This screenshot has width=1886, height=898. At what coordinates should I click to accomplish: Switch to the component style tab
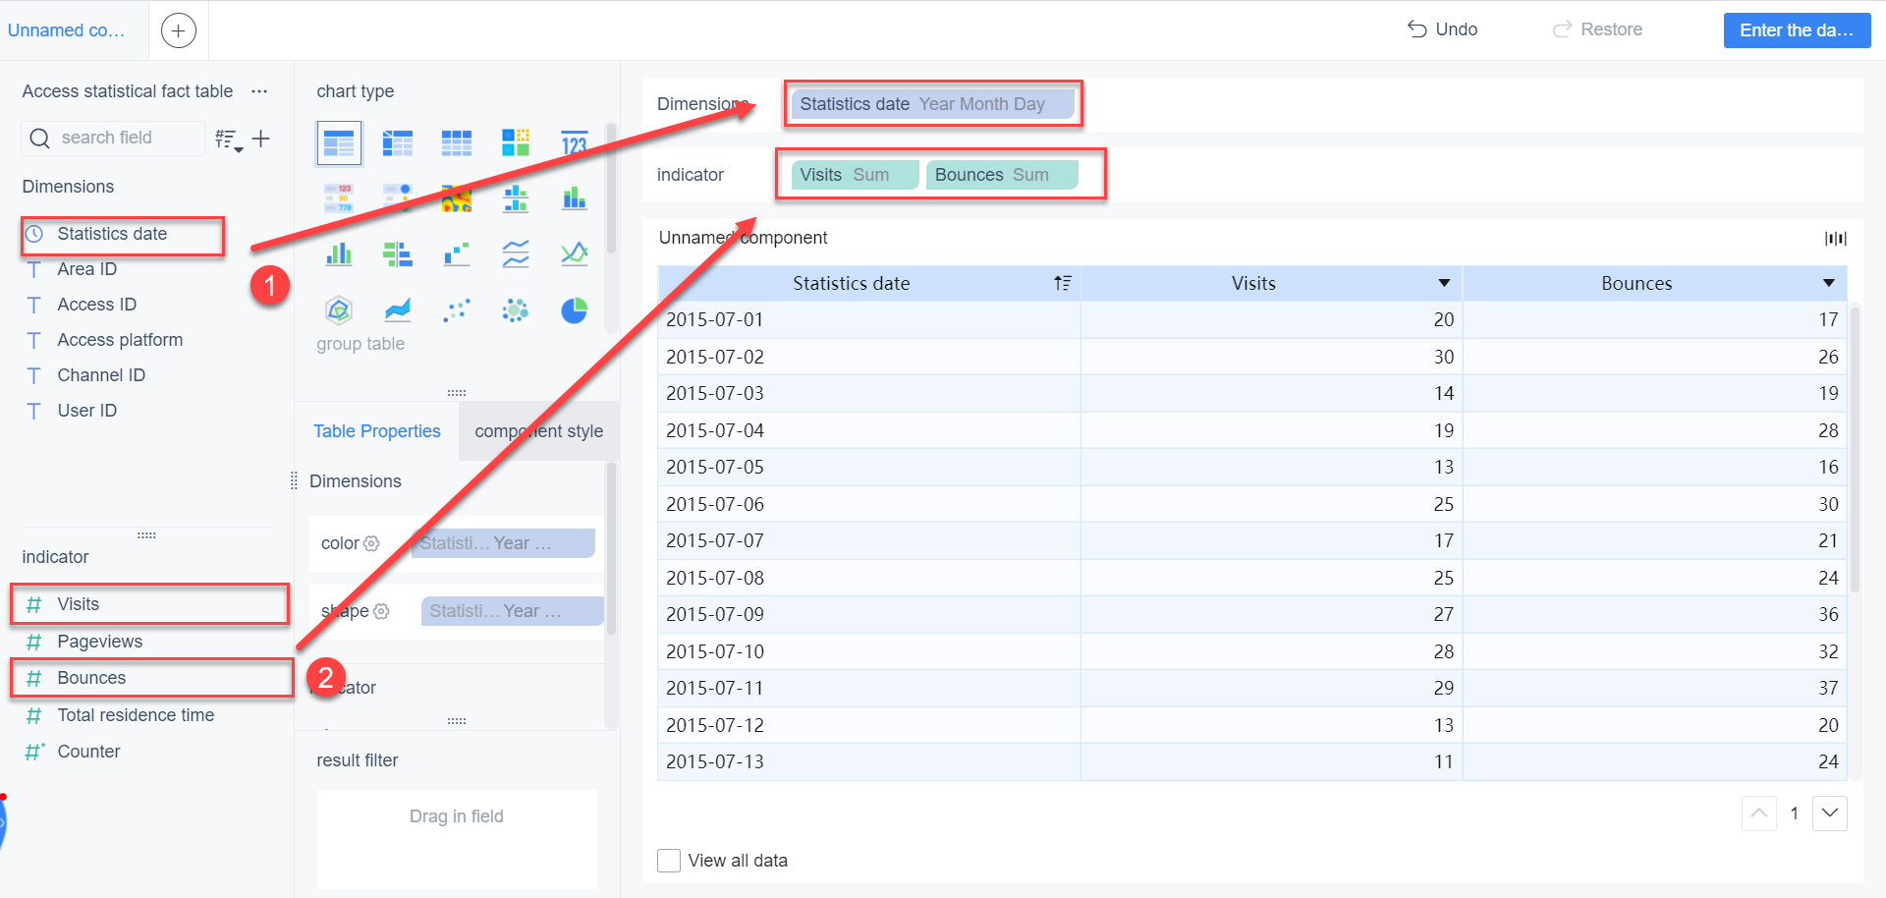(539, 431)
